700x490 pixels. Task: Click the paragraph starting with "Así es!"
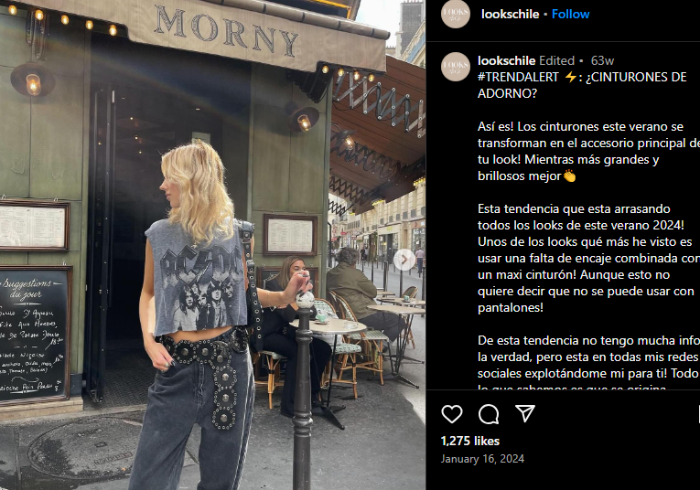tap(588, 151)
